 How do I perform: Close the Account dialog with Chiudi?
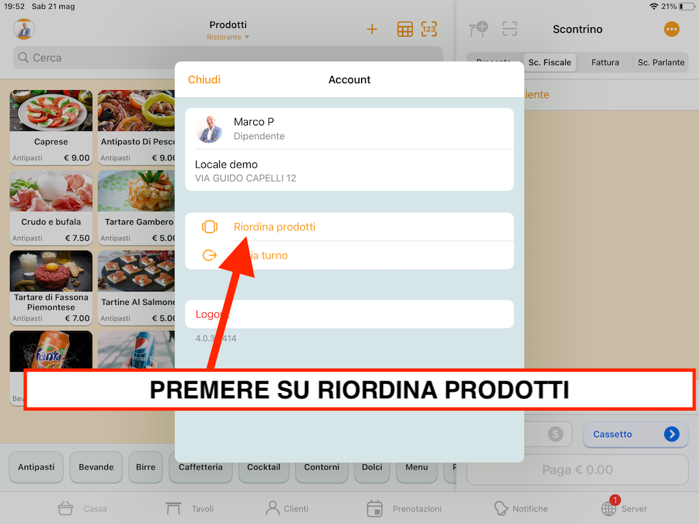click(204, 80)
